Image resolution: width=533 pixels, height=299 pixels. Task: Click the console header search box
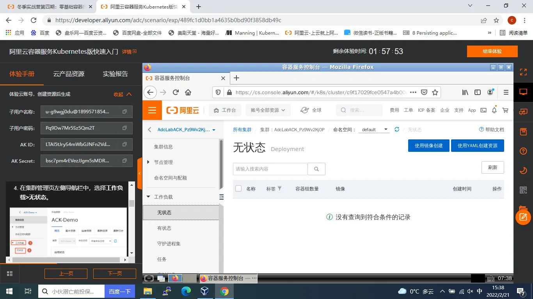tap(359, 110)
